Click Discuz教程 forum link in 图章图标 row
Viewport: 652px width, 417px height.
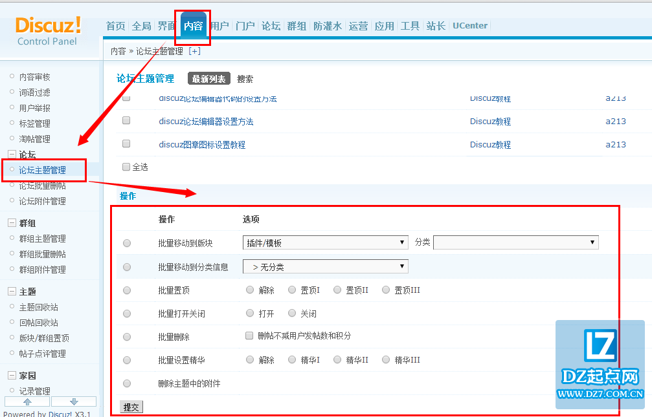pos(490,145)
